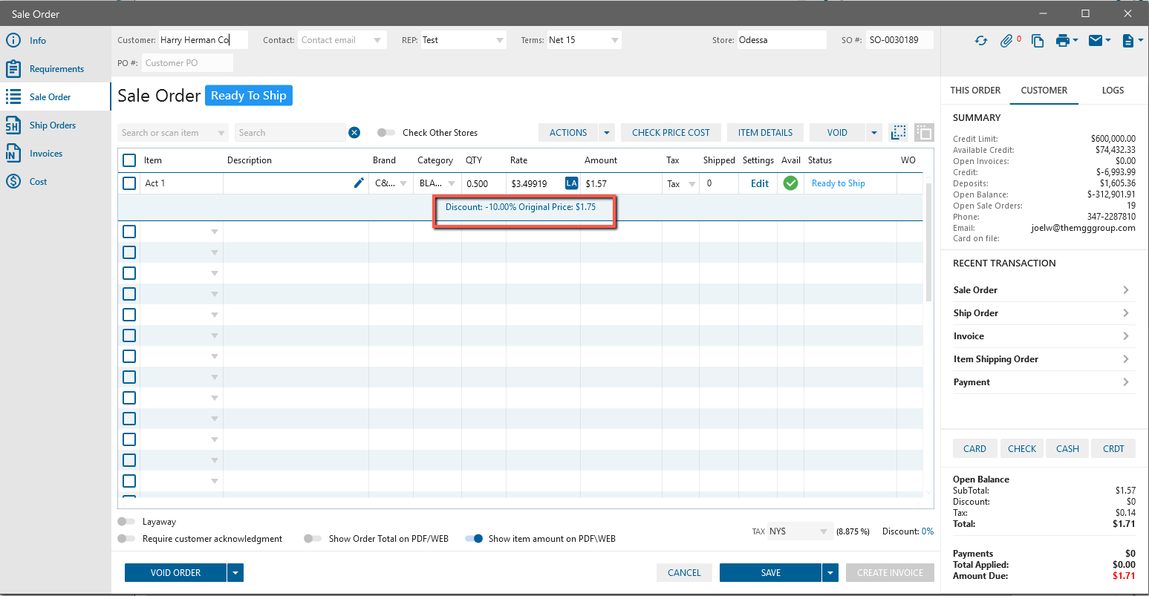The width and height of the screenshot is (1149, 596).
Task: Toggle Show Order Total on PDF/WEB
Action: (x=313, y=539)
